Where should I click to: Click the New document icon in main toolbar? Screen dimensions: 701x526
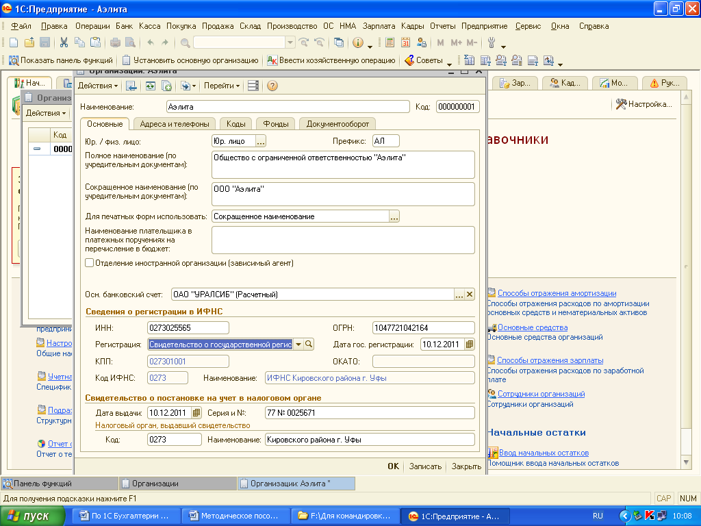14,42
